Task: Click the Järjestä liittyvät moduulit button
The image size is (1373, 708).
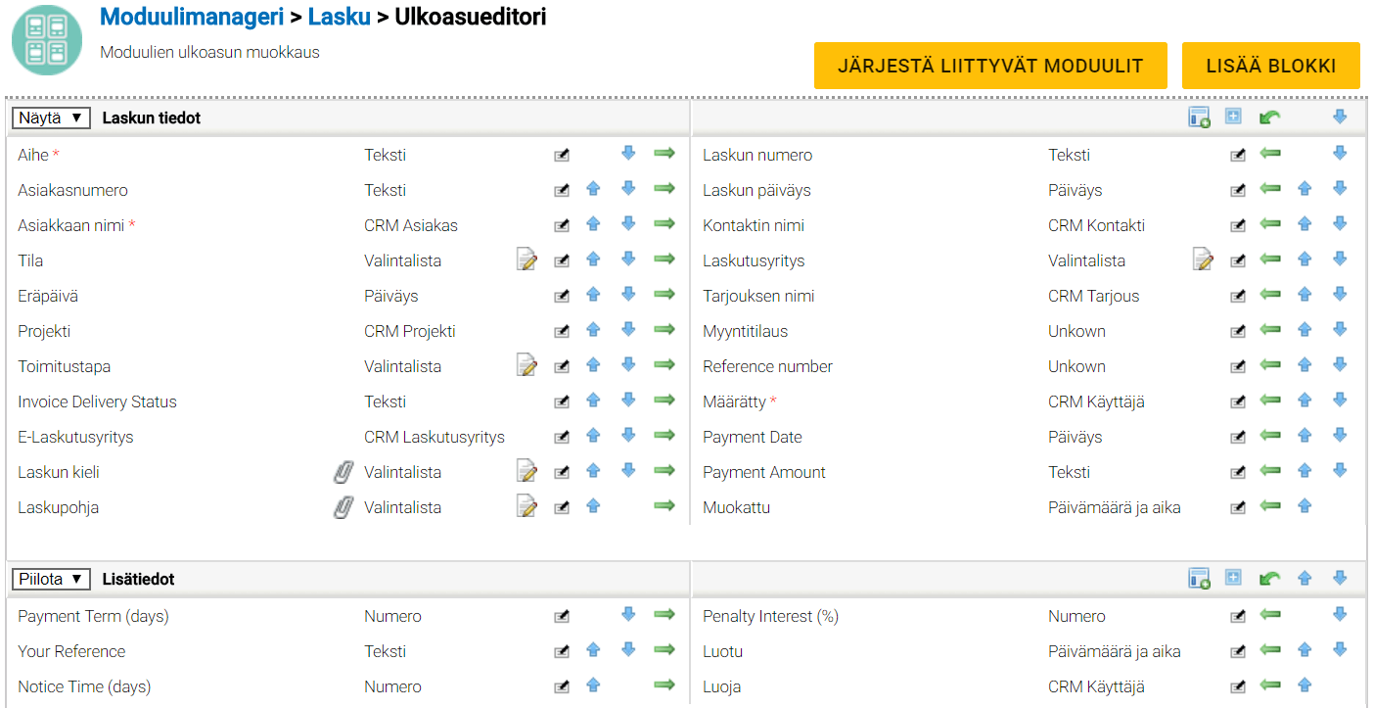Action: point(990,66)
